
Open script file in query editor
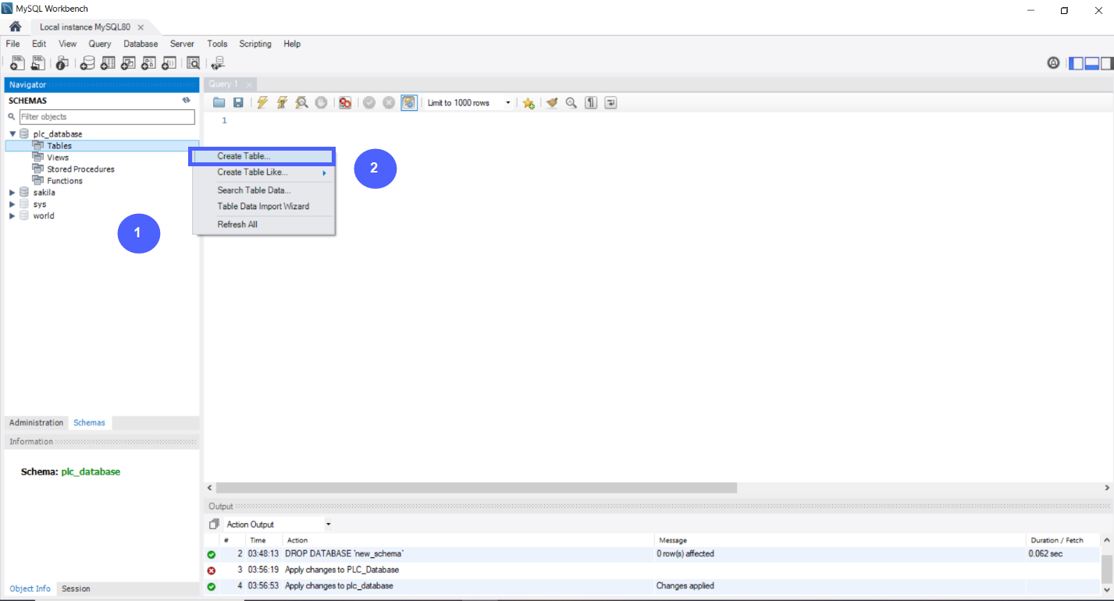coord(219,102)
